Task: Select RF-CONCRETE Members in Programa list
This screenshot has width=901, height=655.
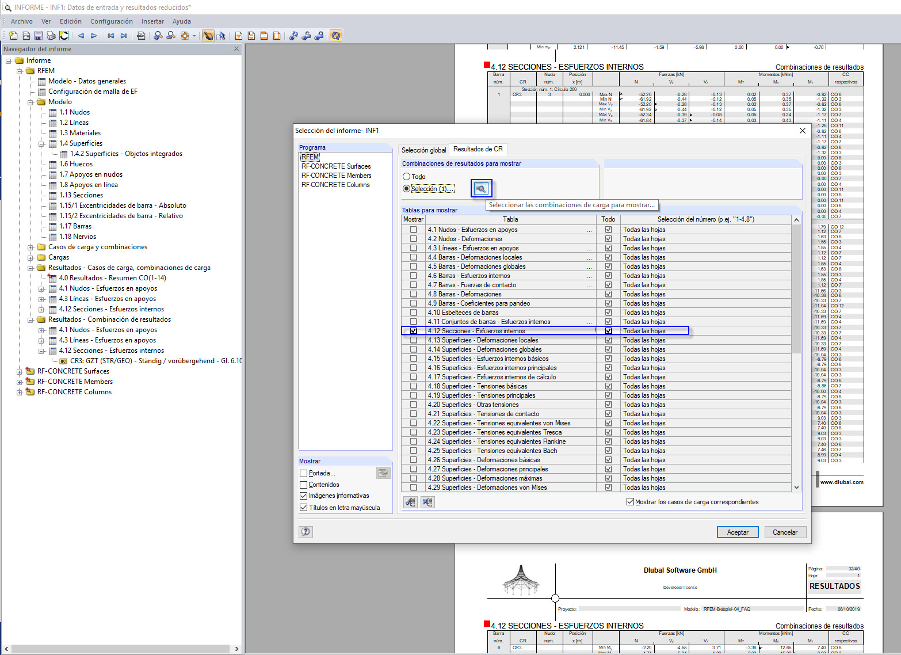Action: click(337, 176)
